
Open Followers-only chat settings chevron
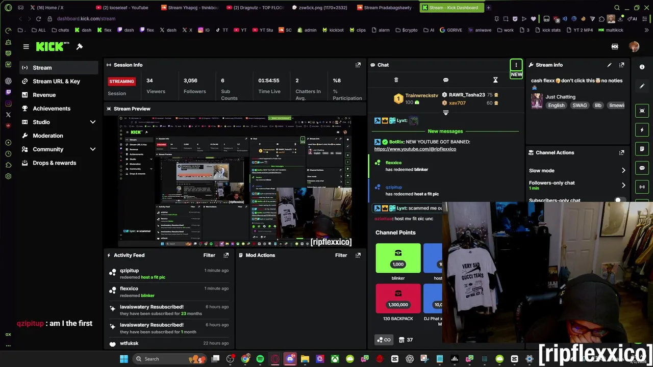pos(623,185)
